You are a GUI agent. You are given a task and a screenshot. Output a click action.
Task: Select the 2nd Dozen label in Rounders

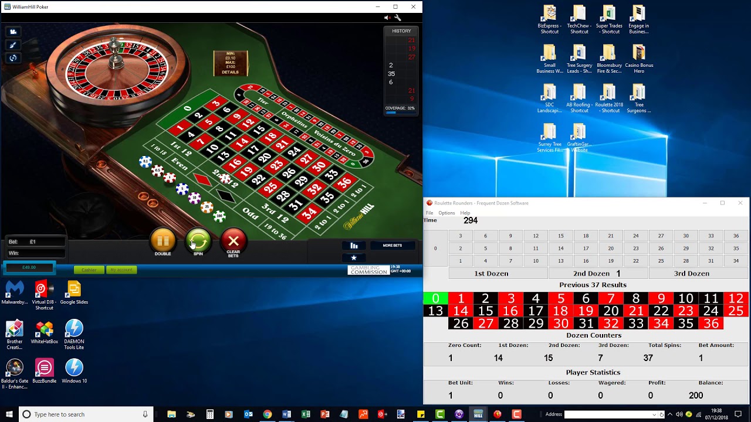pyautogui.click(x=591, y=274)
